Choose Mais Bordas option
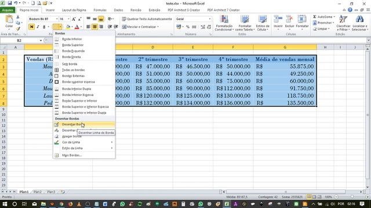The height and width of the screenshot is (208, 371). (84, 155)
